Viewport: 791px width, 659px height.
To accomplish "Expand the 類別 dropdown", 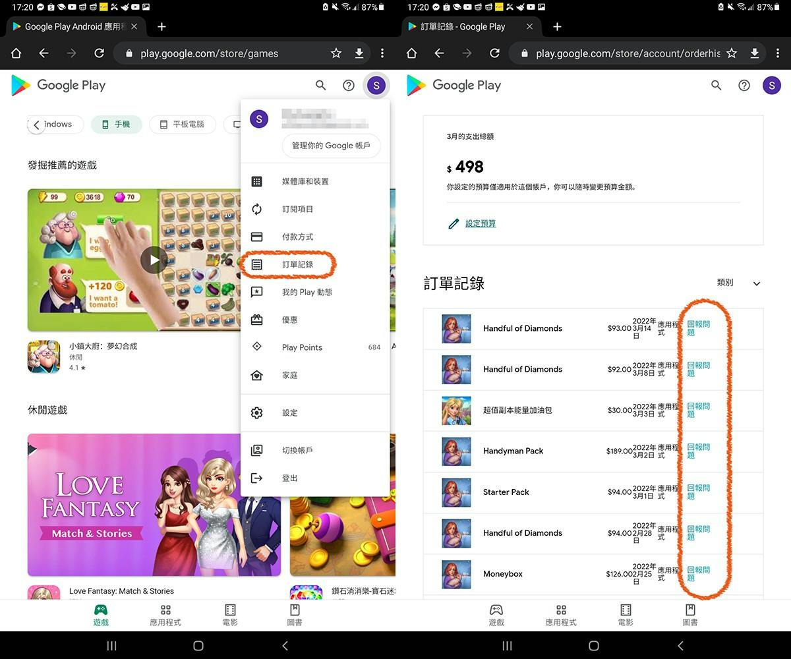I will click(739, 283).
